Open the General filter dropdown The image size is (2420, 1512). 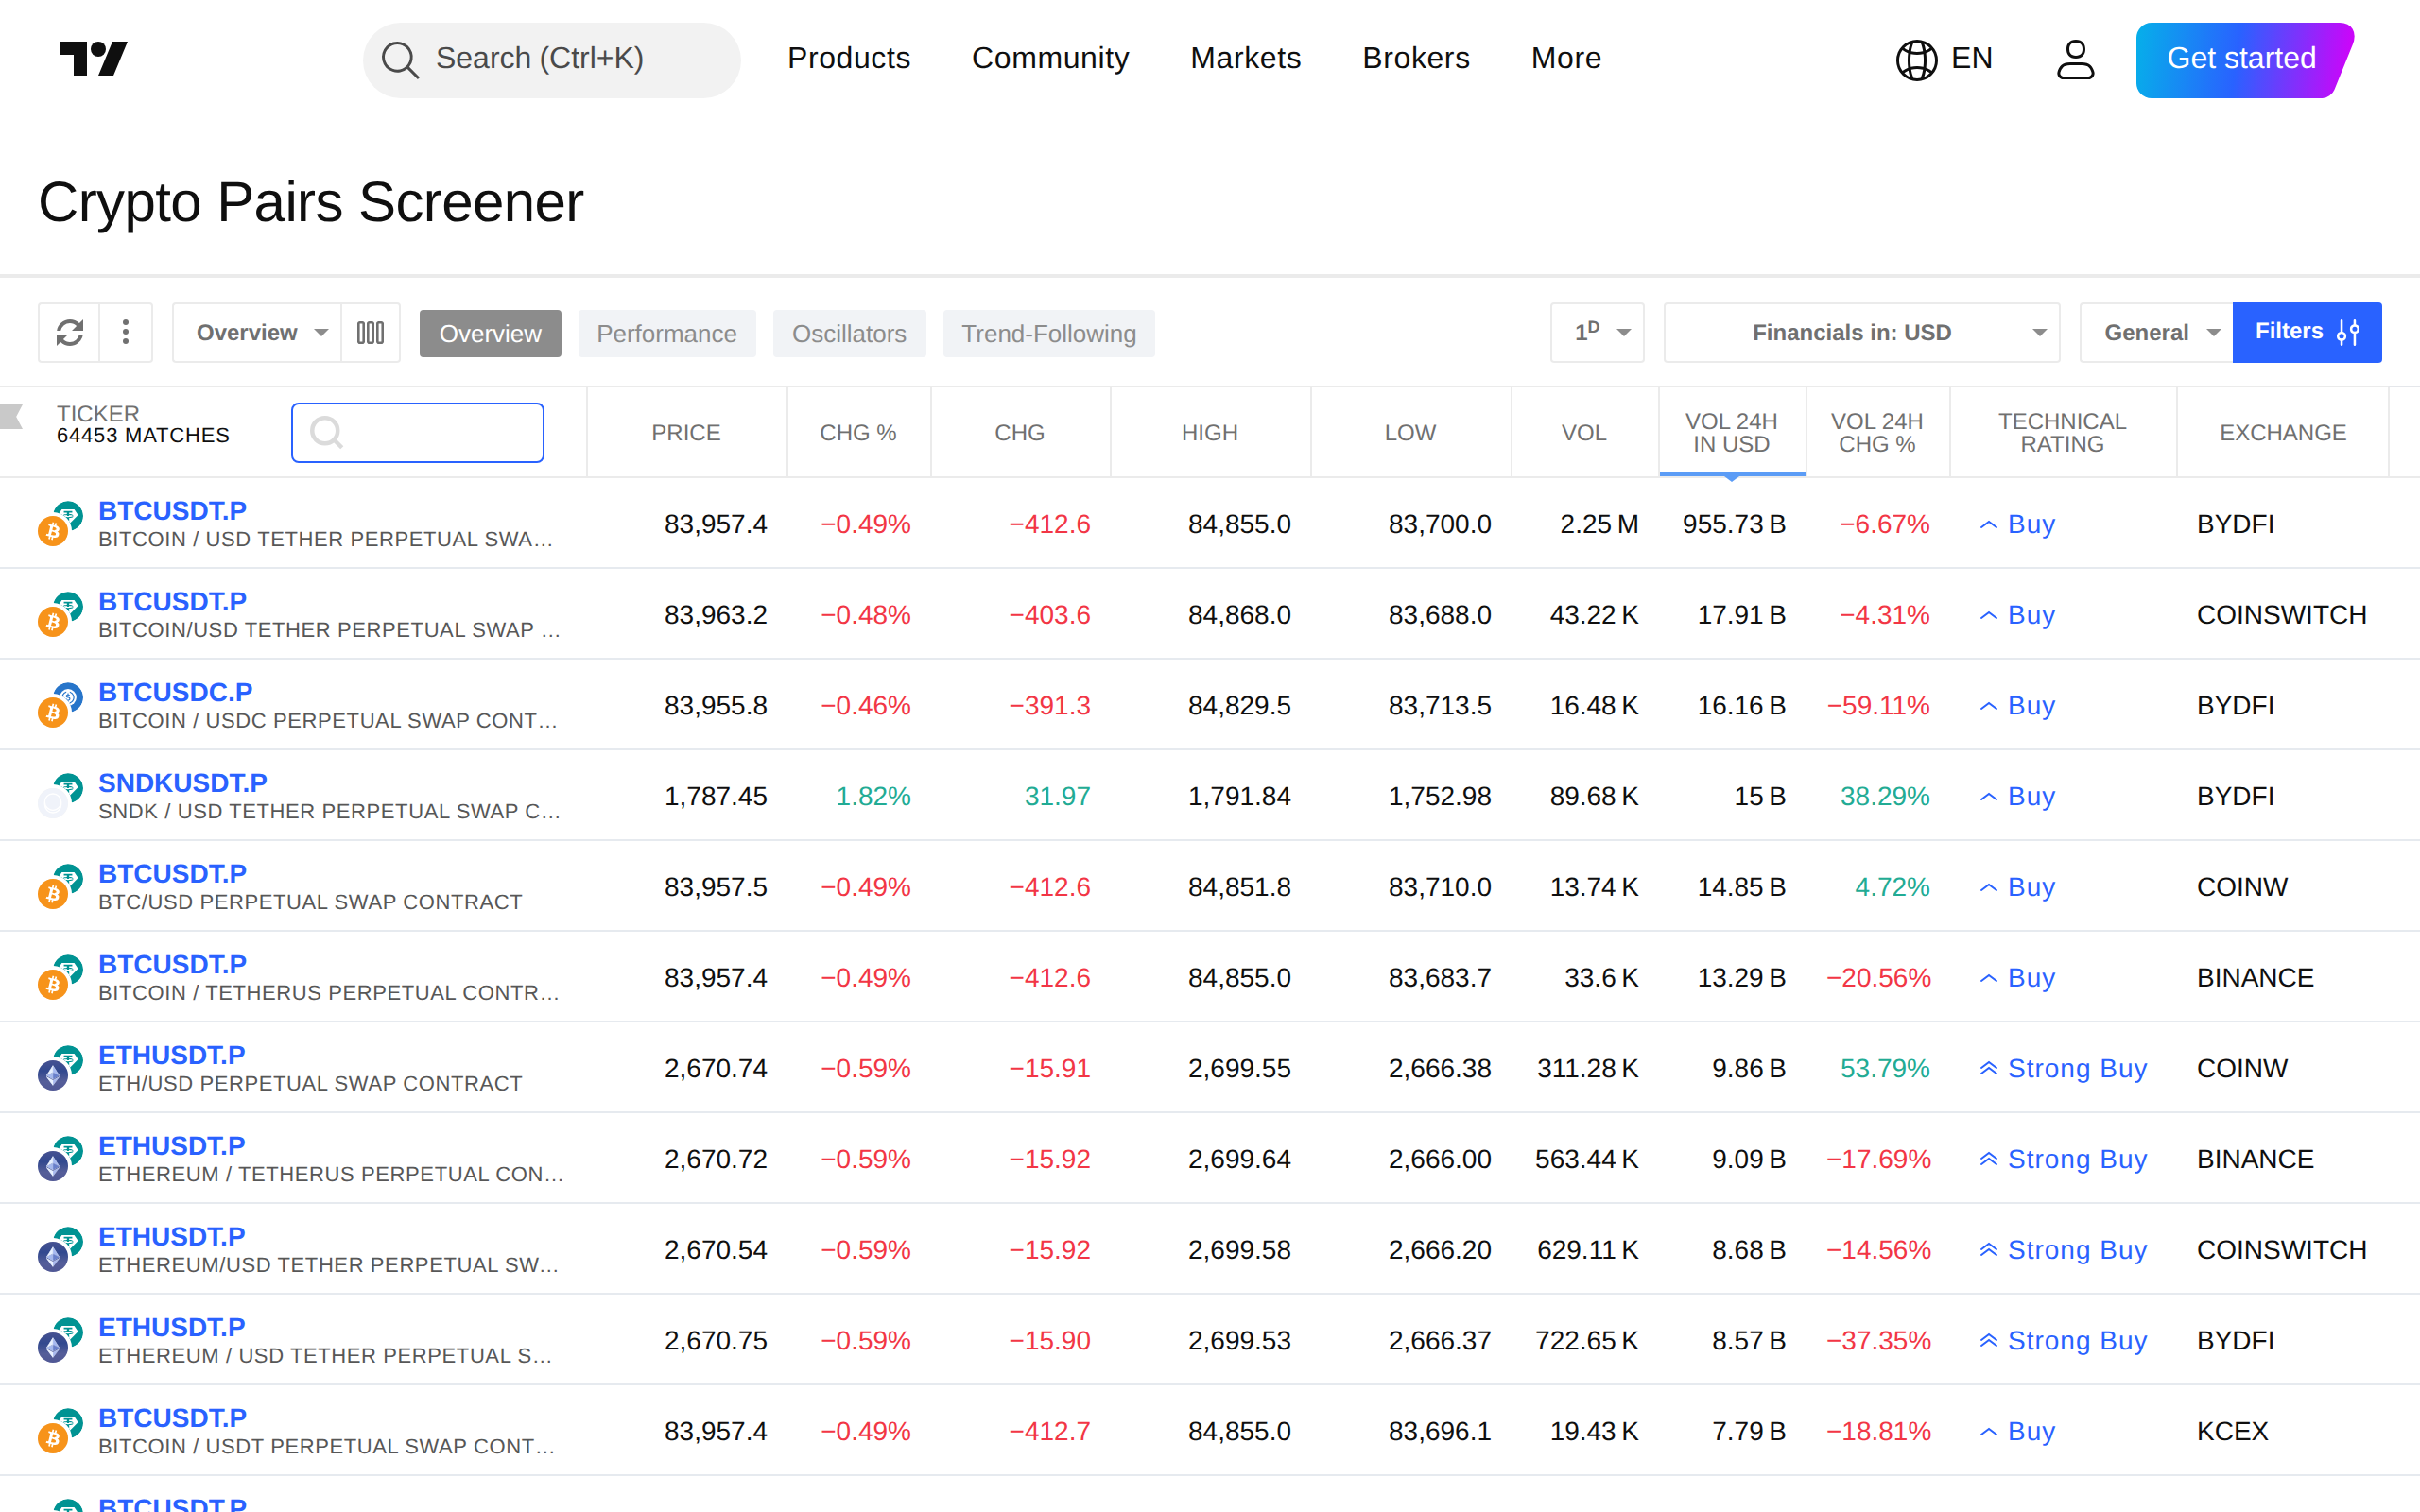point(2156,332)
